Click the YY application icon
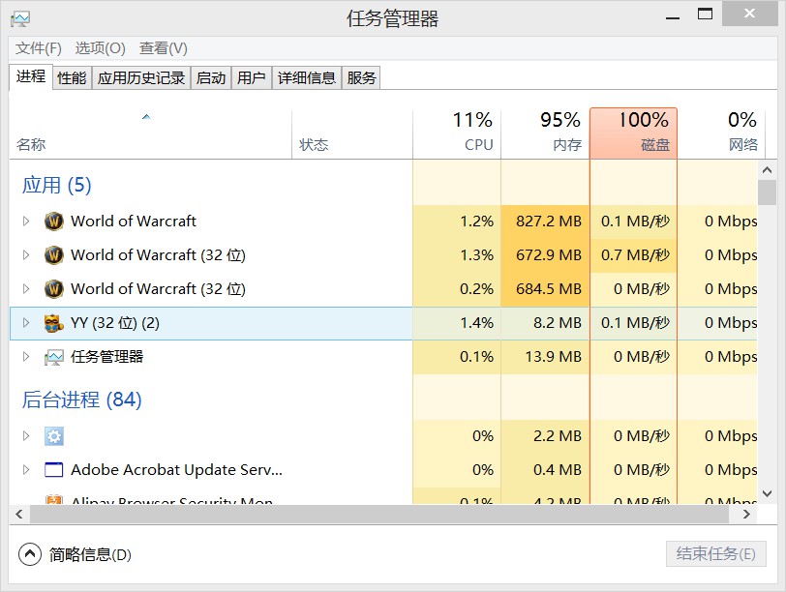 click(x=54, y=323)
